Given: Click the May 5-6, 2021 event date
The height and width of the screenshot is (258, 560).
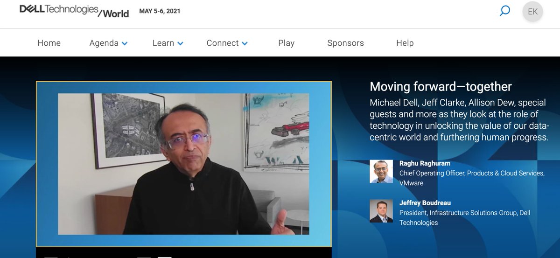Looking at the screenshot, I should (160, 11).
